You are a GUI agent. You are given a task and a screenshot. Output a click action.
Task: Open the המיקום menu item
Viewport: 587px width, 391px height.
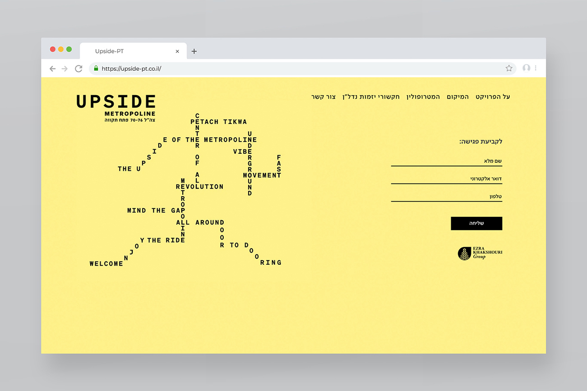[458, 97]
